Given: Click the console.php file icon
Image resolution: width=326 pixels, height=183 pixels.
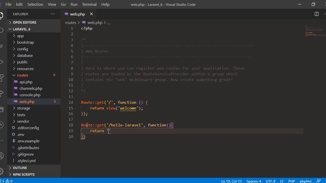Looking at the screenshot, I should [16, 95].
